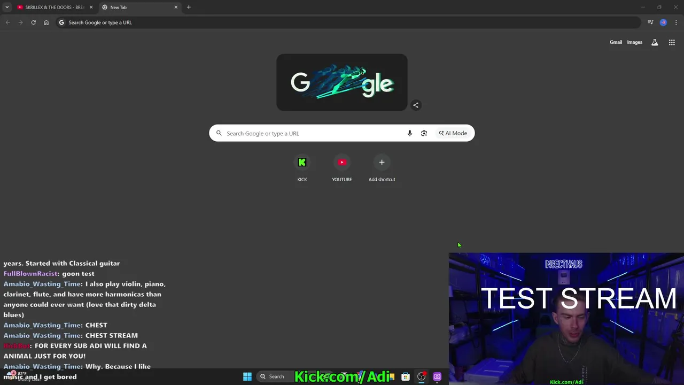684x385 pixels.
Task: Go forward one page in browser
Action: coord(20,22)
